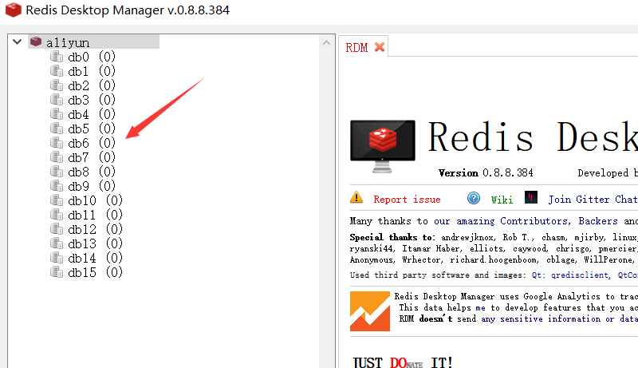The height and width of the screenshot is (368, 638).
Task: Click the db3 database icon
Action: [57, 100]
